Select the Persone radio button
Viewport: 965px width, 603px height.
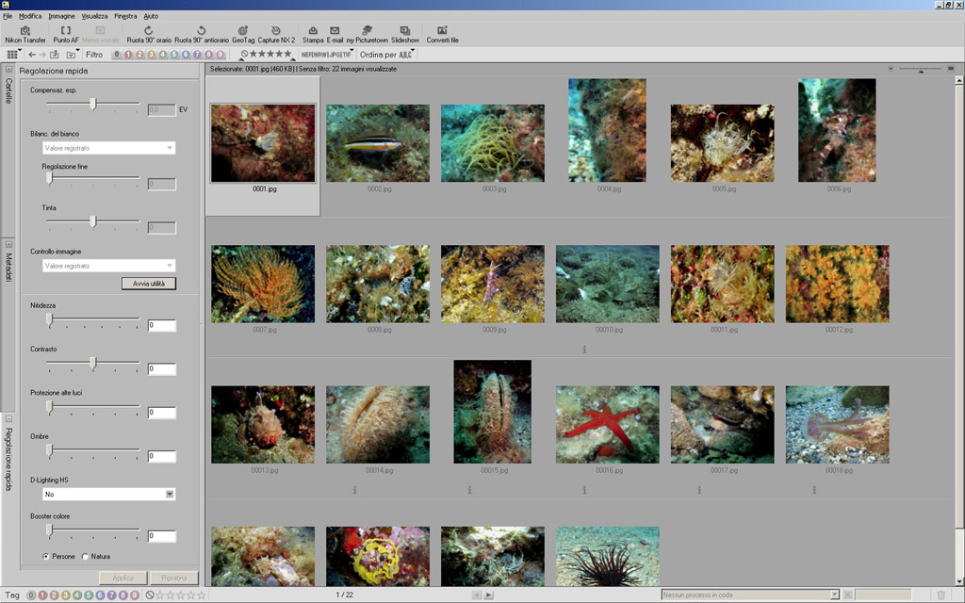tap(46, 556)
